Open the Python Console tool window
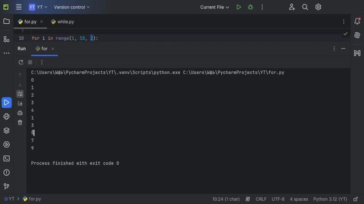364x204 pixels. click(x=6, y=117)
